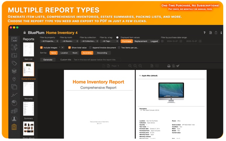This screenshot has width=226, height=141.
Task: Open the dashboard overview sidebar icon
Action: [x=14, y=39]
